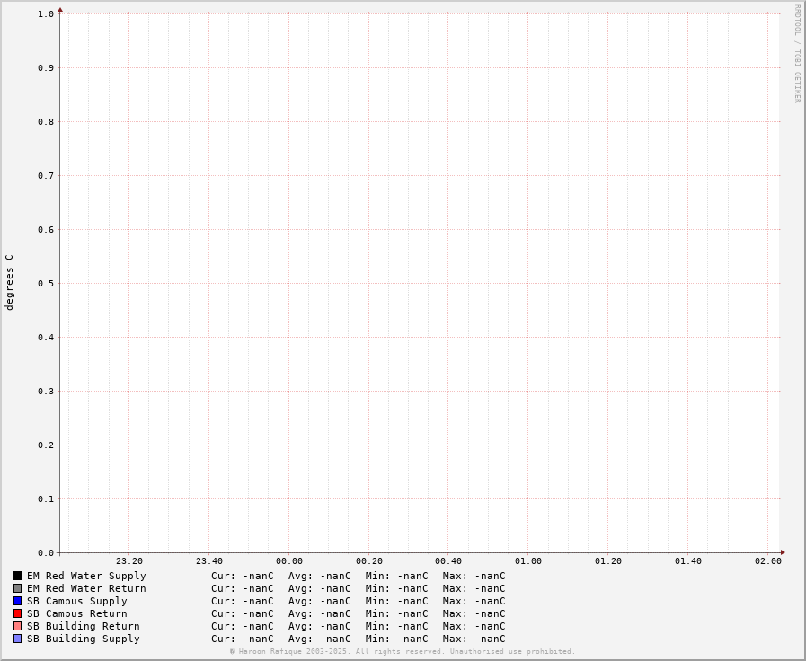Click the 23:20 time axis label
Viewport: 806px width, 661px height.
(129, 561)
